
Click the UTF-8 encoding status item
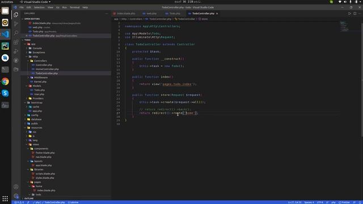320,202
